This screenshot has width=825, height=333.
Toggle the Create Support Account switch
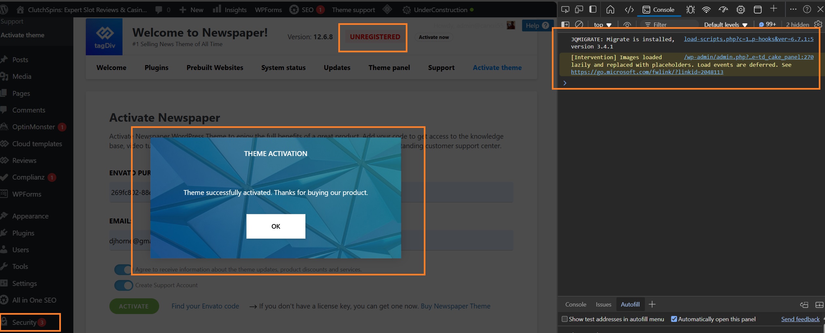[123, 285]
